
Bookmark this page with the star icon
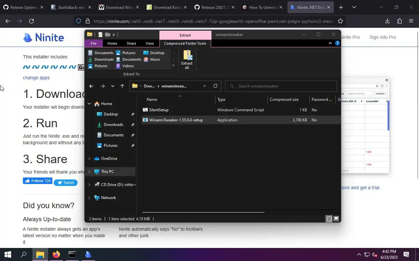pyautogui.click(x=340, y=21)
